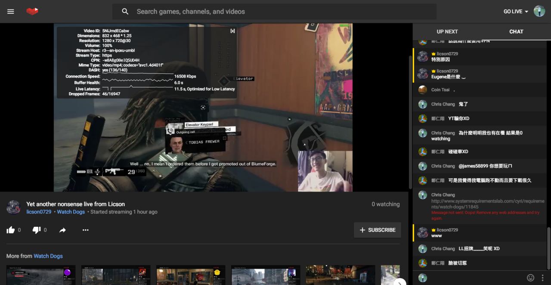The height and width of the screenshot is (285, 551).
Task: Open chat options vertical dots menu
Action: (542, 278)
